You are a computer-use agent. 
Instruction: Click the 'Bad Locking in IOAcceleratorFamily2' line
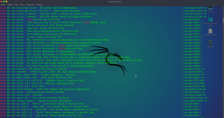tap(47, 66)
